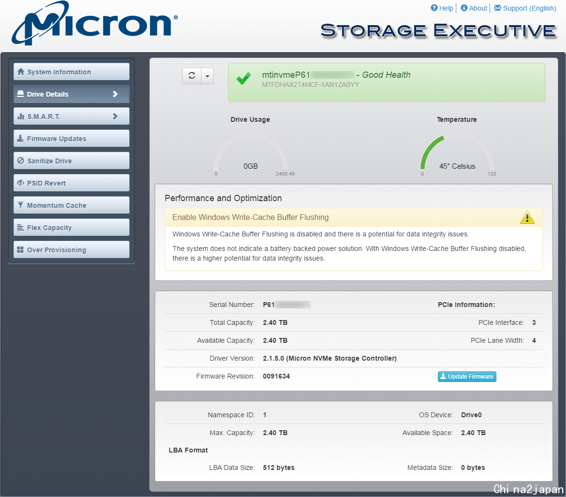Click the lines icon beside Flex Capacity
This screenshot has height=497, width=566.
click(x=21, y=227)
